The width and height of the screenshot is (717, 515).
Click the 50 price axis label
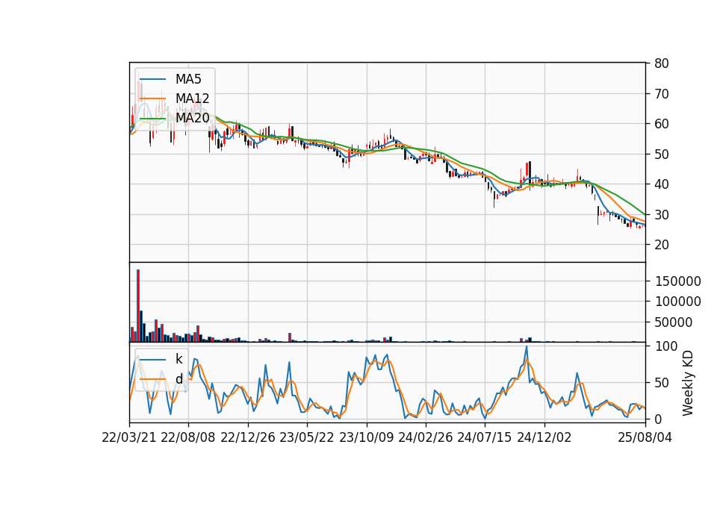[x=661, y=154]
